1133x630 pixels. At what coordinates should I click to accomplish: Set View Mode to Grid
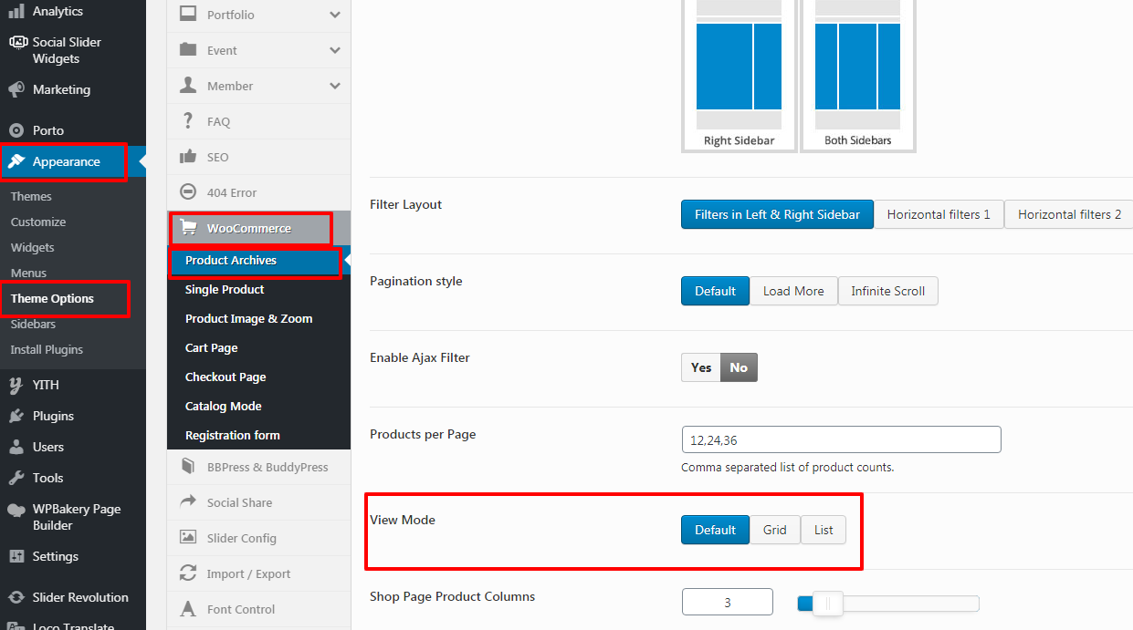[x=775, y=530]
